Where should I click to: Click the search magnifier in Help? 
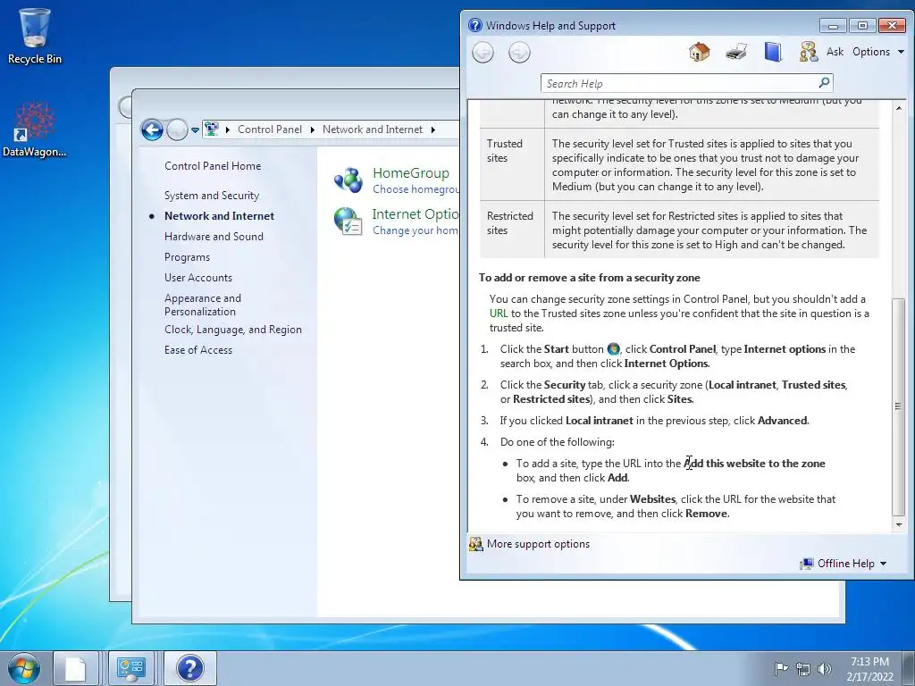[824, 83]
